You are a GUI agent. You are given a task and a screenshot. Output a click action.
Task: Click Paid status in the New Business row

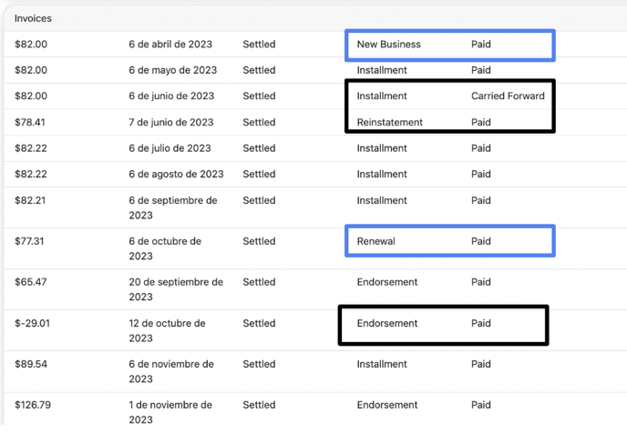(x=480, y=45)
